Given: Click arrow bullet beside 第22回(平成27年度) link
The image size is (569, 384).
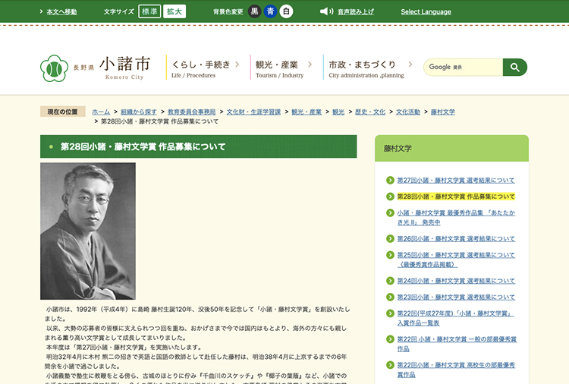Looking at the screenshot, I should pos(390,313).
